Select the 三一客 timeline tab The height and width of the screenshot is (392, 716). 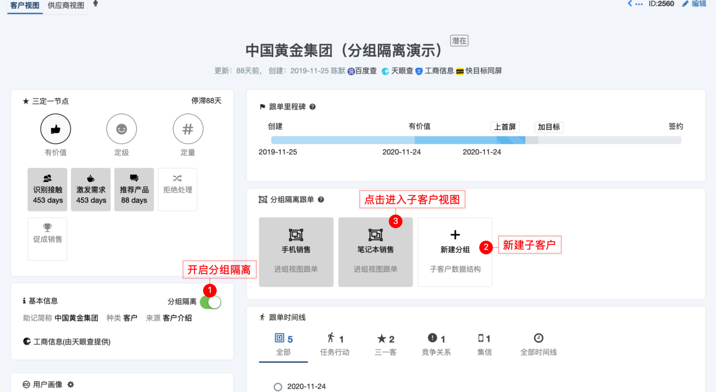pyautogui.click(x=386, y=345)
